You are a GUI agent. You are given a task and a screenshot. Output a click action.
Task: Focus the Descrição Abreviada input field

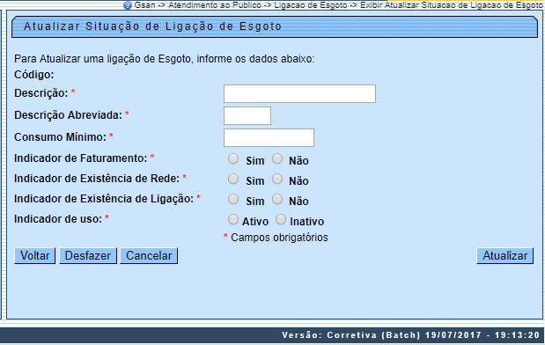[x=247, y=115]
